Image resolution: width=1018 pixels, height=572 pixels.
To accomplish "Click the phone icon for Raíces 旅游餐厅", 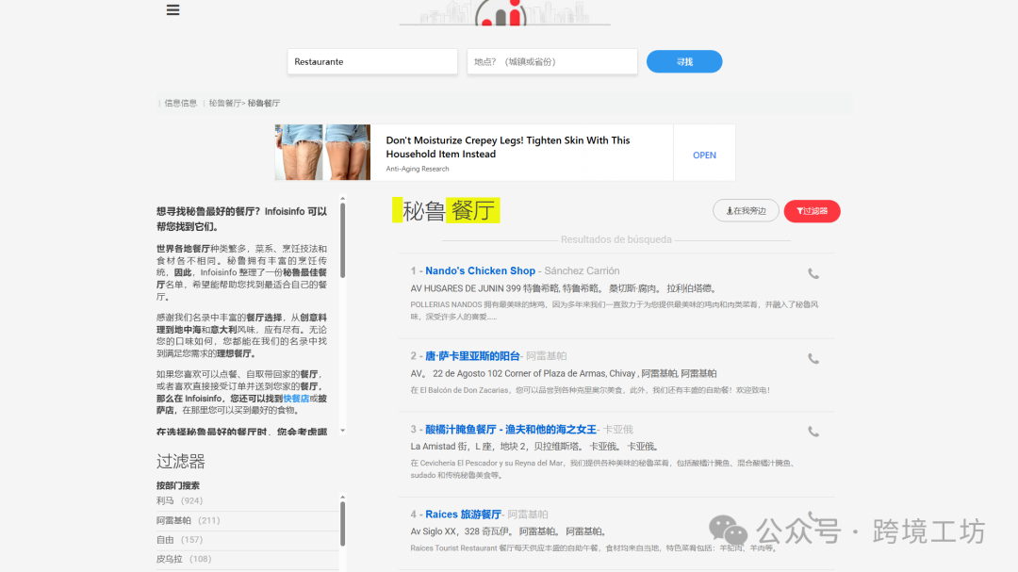I will (813, 516).
